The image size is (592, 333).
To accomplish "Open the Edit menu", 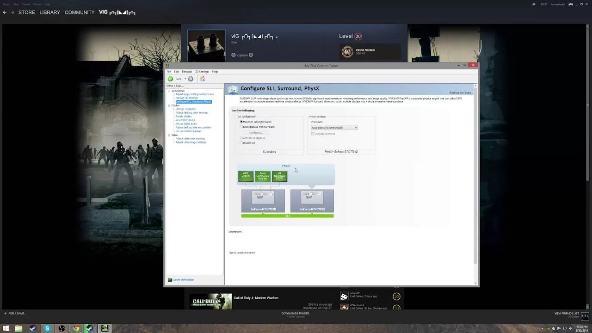I will tap(176, 72).
